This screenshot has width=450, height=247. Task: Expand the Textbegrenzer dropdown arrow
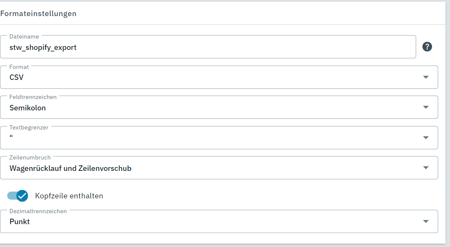click(x=425, y=137)
